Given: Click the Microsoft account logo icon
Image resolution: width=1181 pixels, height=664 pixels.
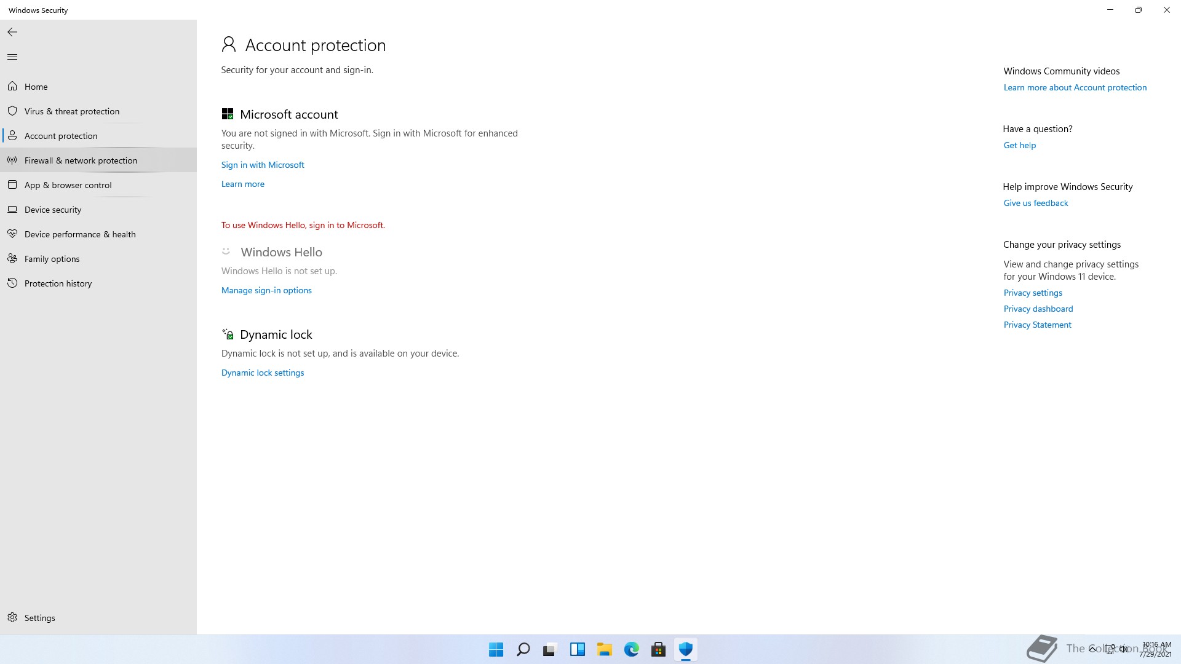Looking at the screenshot, I should pos(228,114).
